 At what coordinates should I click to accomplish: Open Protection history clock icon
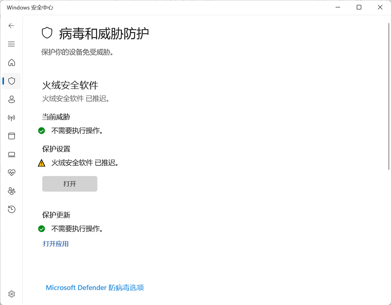point(12,209)
